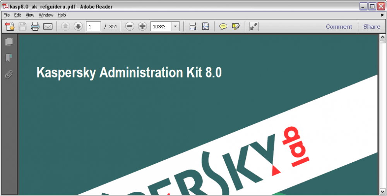Open the Window menu
The width and height of the screenshot is (387, 196).
tap(46, 15)
